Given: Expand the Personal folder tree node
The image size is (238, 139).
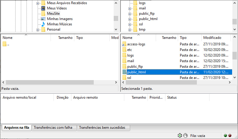Looking at the screenshot, I should [x=38, y=30].
